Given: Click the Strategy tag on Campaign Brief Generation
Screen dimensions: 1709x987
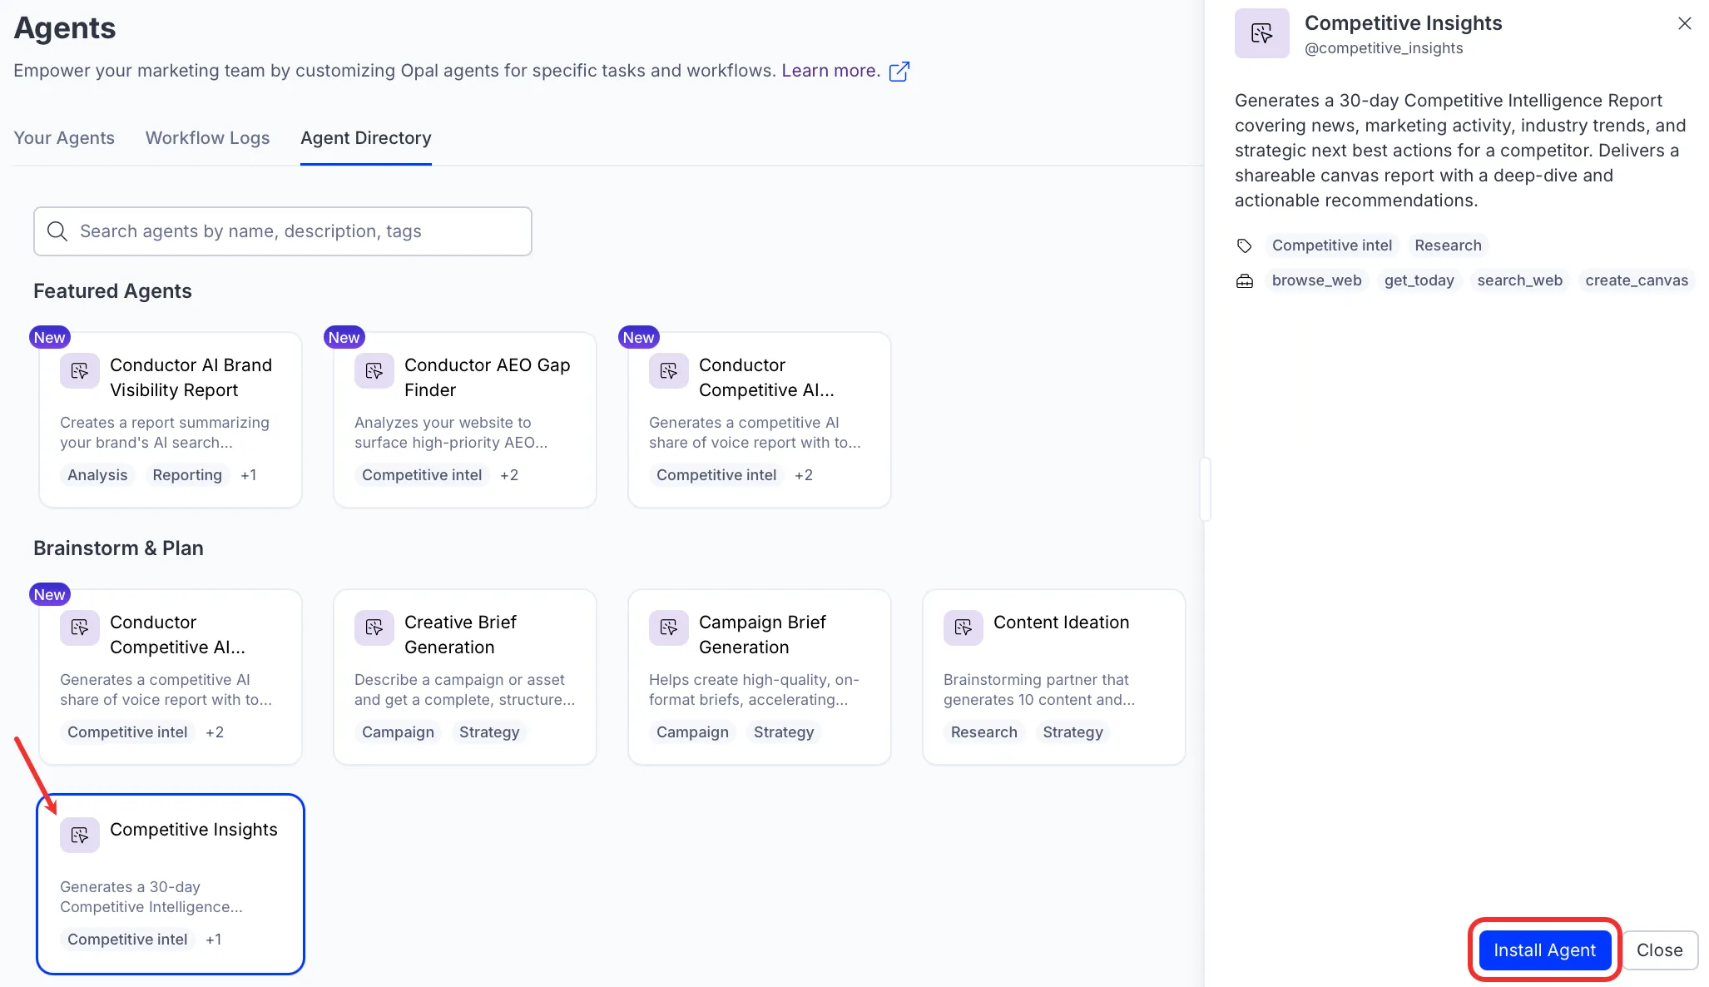Looking at the screenshot, I should (x=784, y=732).
